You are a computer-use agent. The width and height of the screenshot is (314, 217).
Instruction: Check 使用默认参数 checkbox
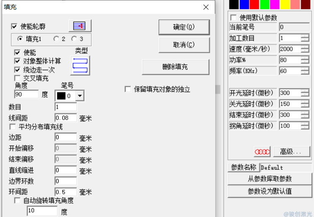234,18
